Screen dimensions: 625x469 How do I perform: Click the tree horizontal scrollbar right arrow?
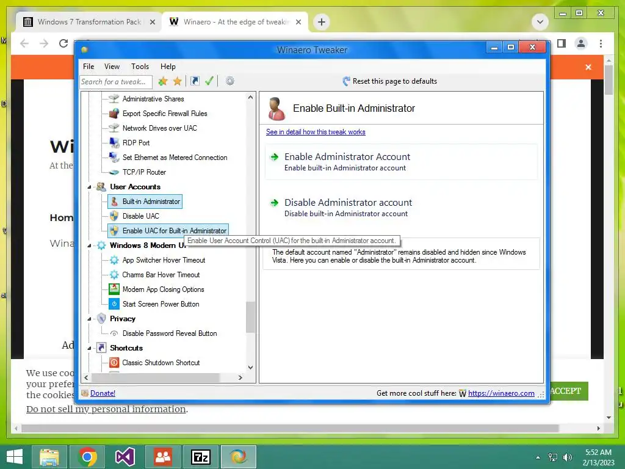point(240,377)
